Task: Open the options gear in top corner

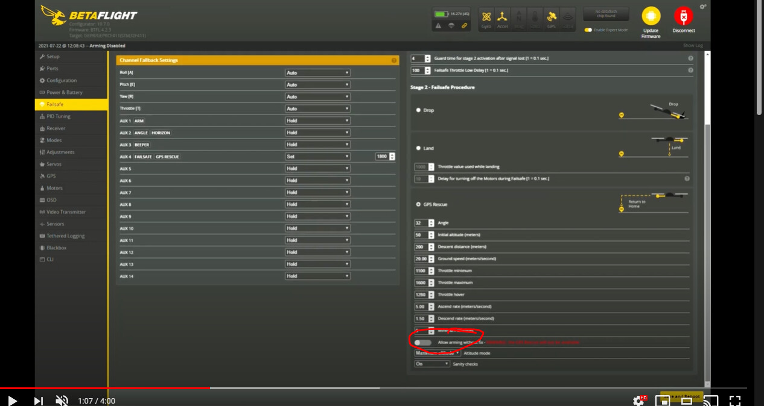Action: [702, 7]
